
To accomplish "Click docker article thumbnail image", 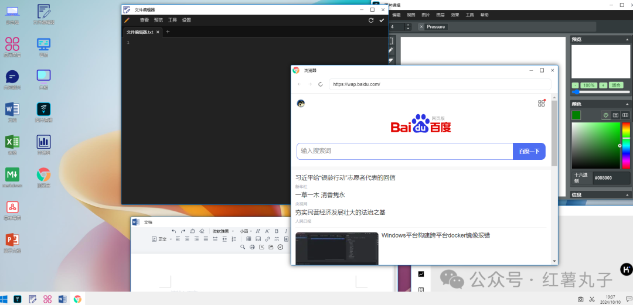I will pos(336,249).
